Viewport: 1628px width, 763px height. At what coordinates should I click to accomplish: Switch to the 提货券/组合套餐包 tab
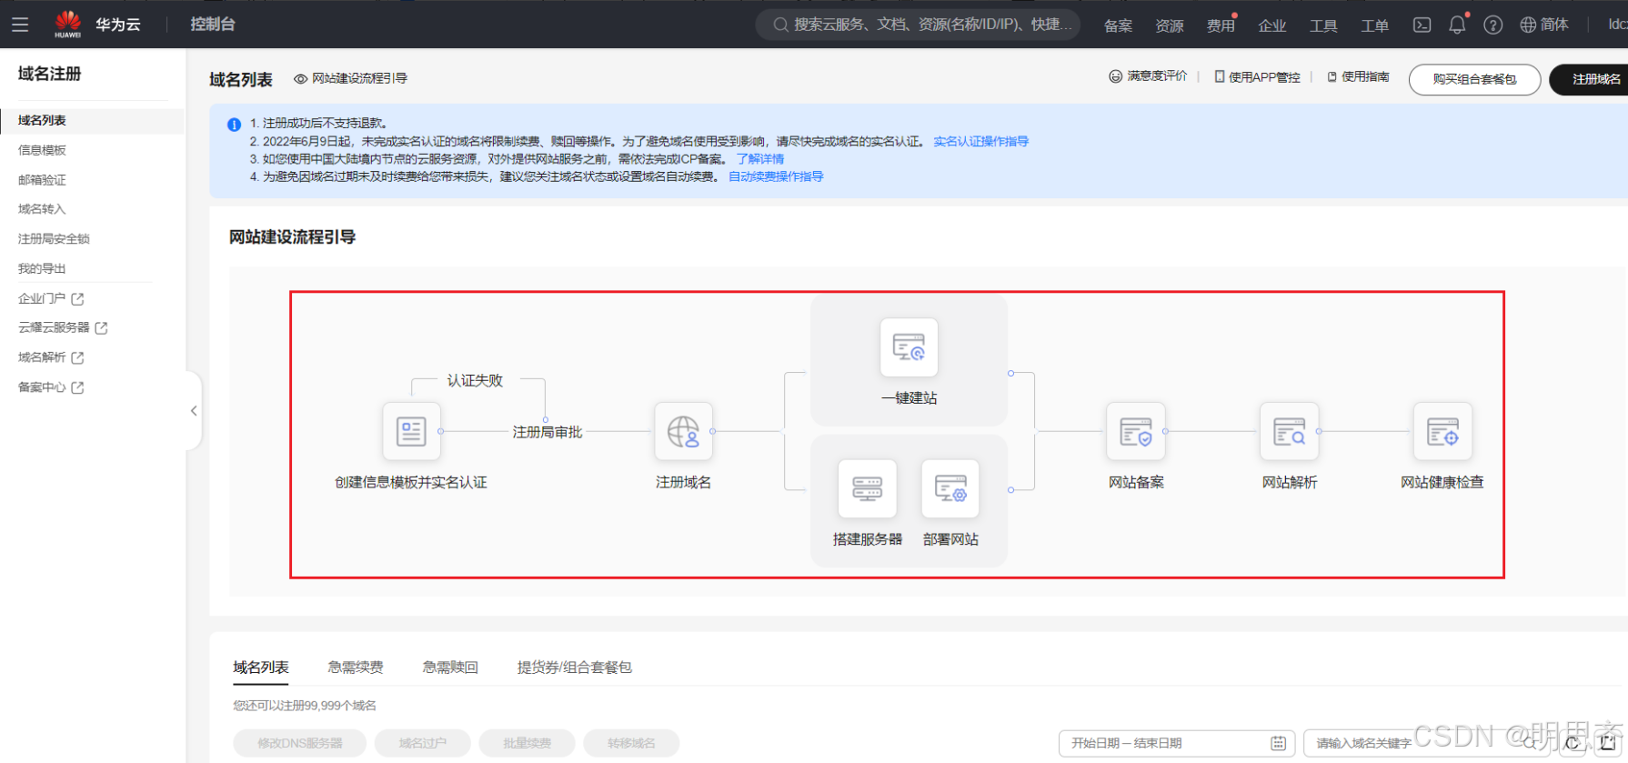point(575,668)
